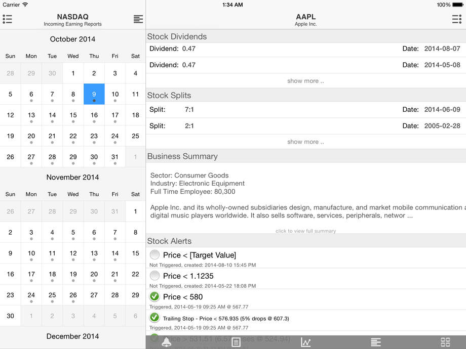The height and width of the screenshot is (349, 466).
Task: Select dividend dated 2014-08-07
Action: (x=306, y=49)
